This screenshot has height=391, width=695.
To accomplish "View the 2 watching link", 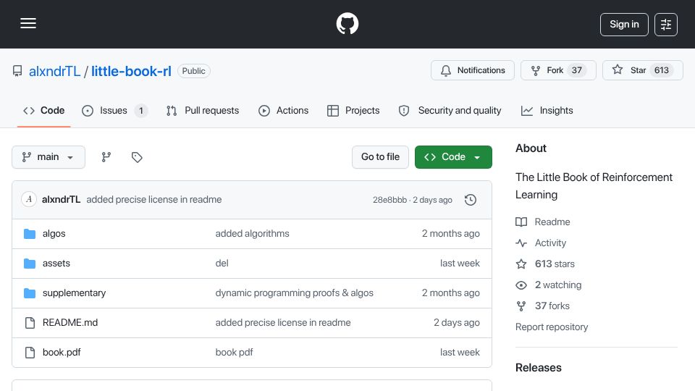I will (x=549, y=285).
